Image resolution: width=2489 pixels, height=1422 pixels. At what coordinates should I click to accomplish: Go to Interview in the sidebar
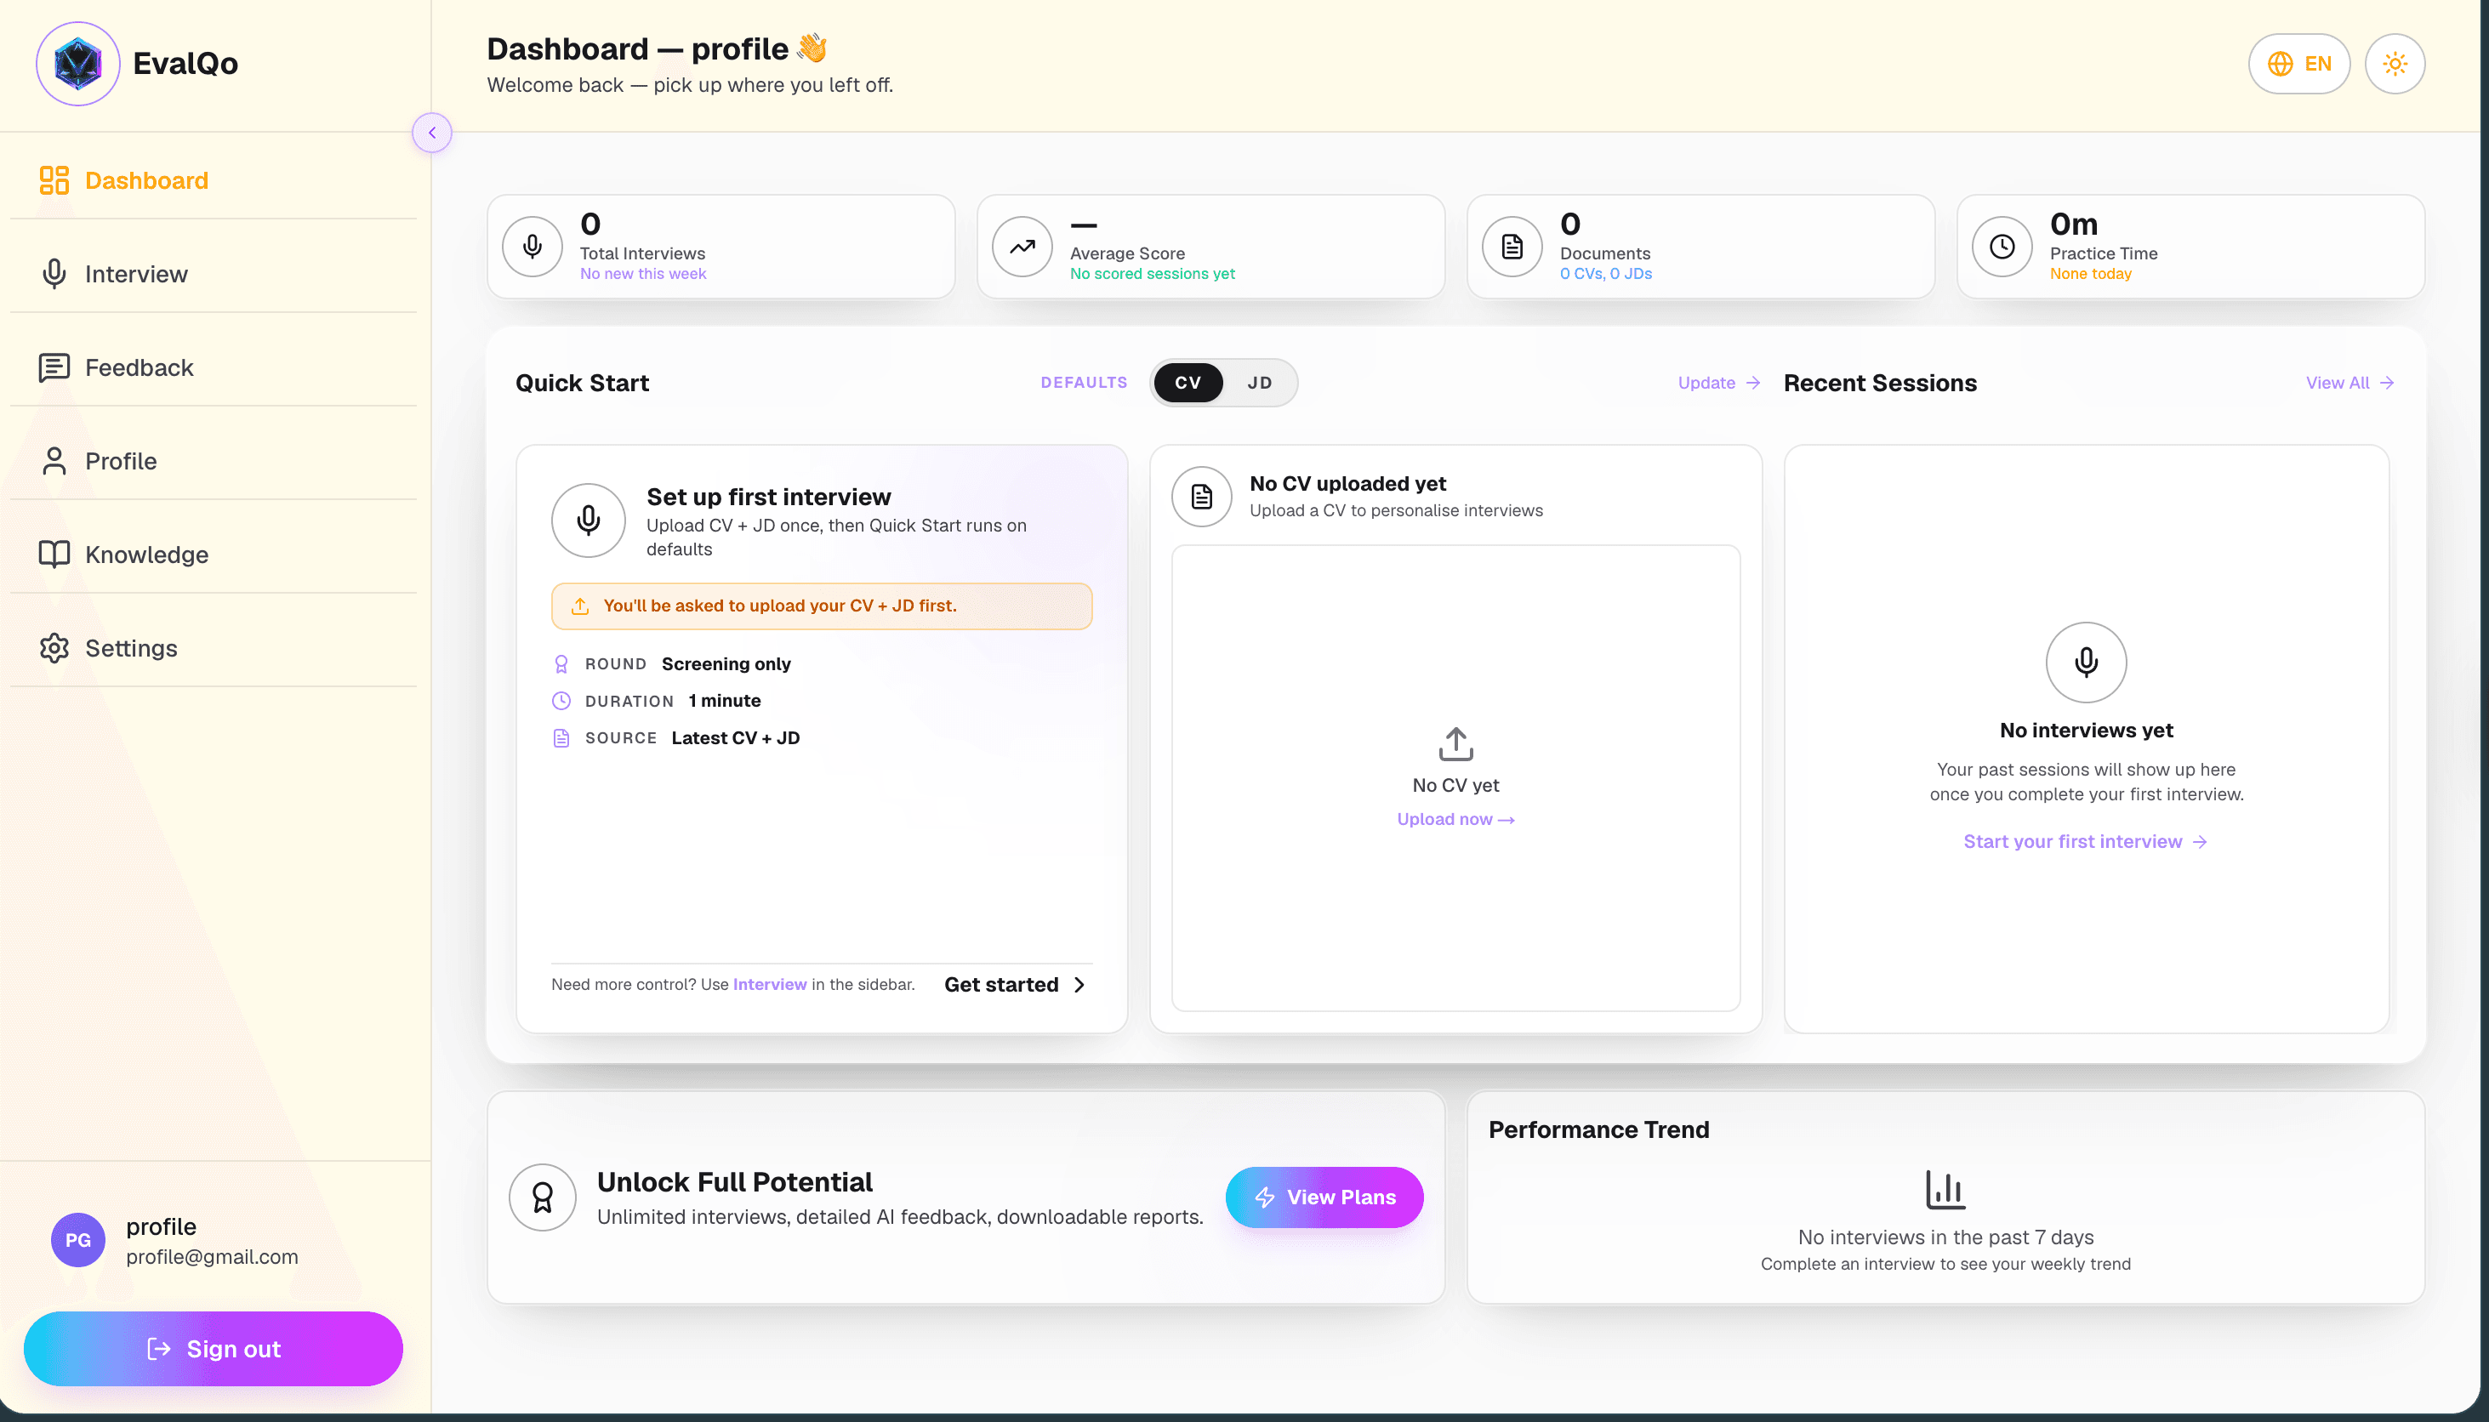coord(213,275)
